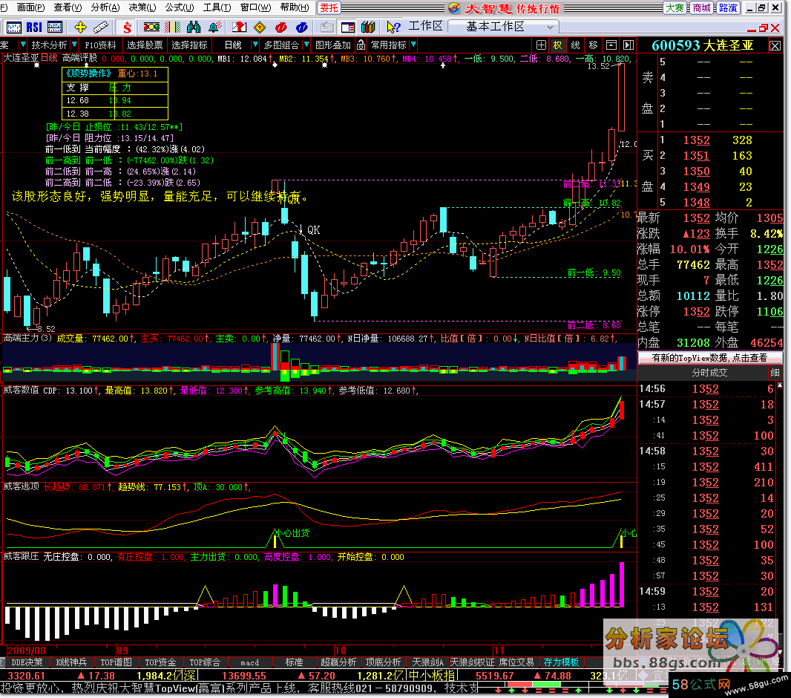Image resolution: width=791 pixels, height=698 pixels.
Task: Click 图形叠加 button
Action: [333, 45]
